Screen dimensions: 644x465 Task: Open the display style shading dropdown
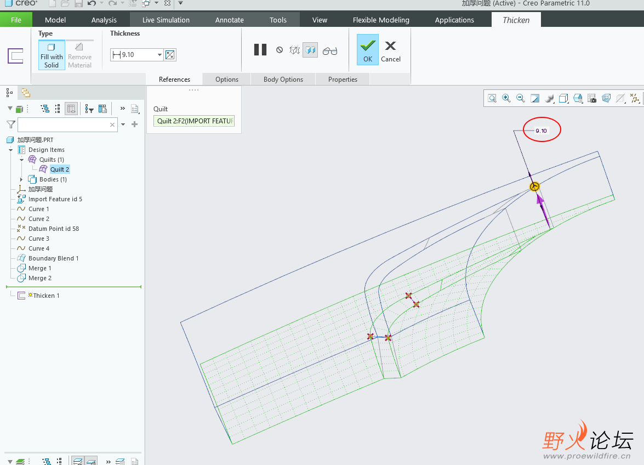(549, 98)
